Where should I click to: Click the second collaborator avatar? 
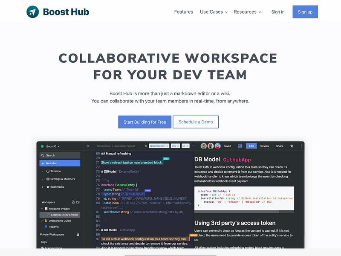211,146
